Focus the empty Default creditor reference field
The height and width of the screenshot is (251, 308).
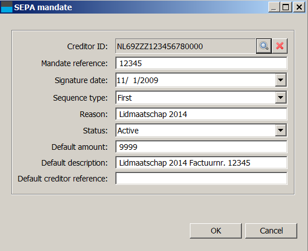tap(201, 179)
